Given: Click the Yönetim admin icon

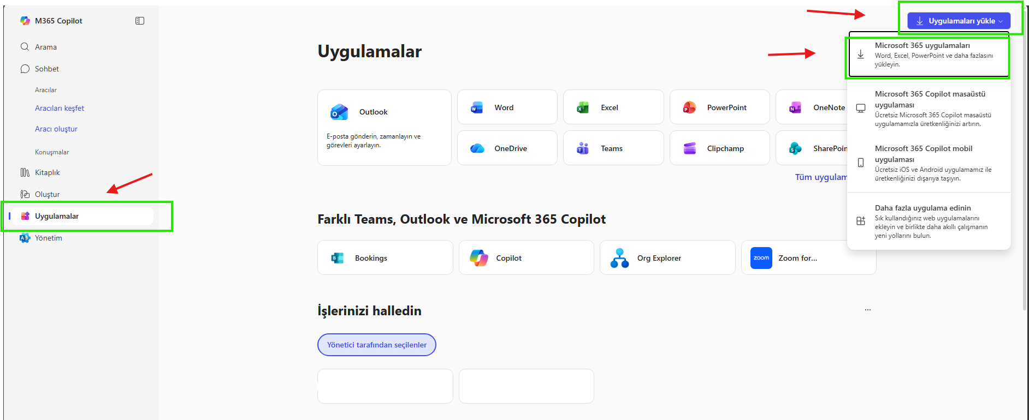Looking at the screenshot, I should (x=25, y=238).
